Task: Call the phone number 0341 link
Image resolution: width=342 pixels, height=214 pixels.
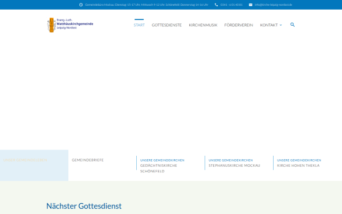Action: pyautogui.click(x=231, y=5)
